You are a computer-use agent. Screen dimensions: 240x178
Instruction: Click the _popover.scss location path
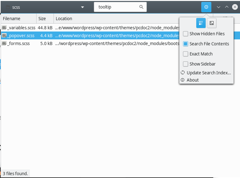[x=117, y=36]
